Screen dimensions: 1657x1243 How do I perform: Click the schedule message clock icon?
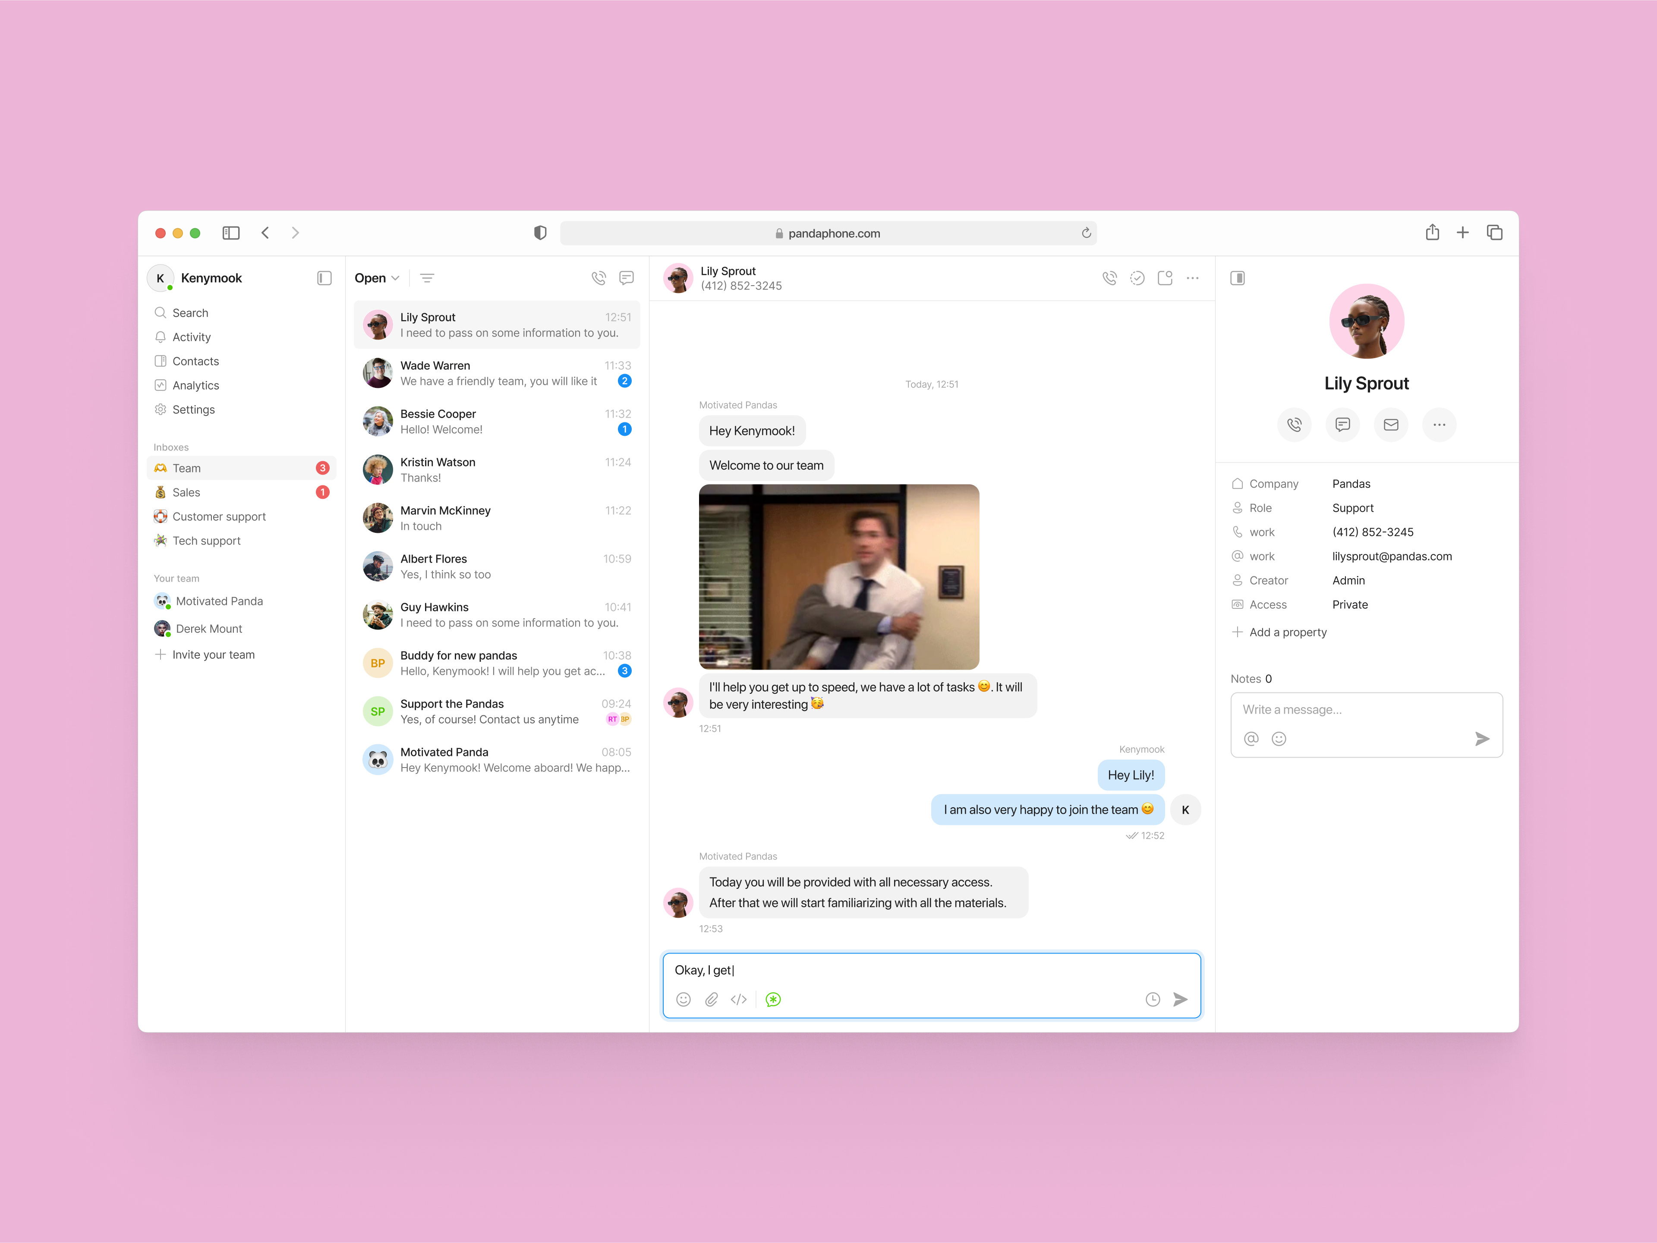pyautogui.click(x=1152, y=999)
